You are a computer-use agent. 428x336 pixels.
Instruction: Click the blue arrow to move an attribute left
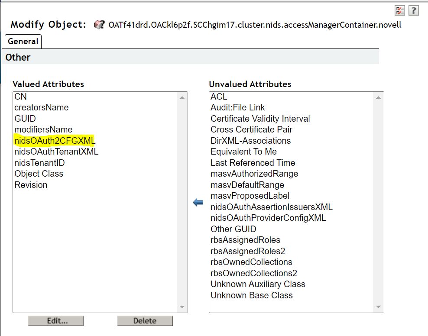(198, 201)
